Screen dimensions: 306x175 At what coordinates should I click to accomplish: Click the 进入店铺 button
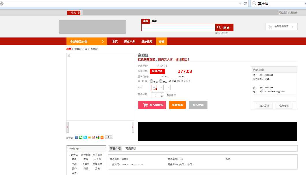click(264, 106)
